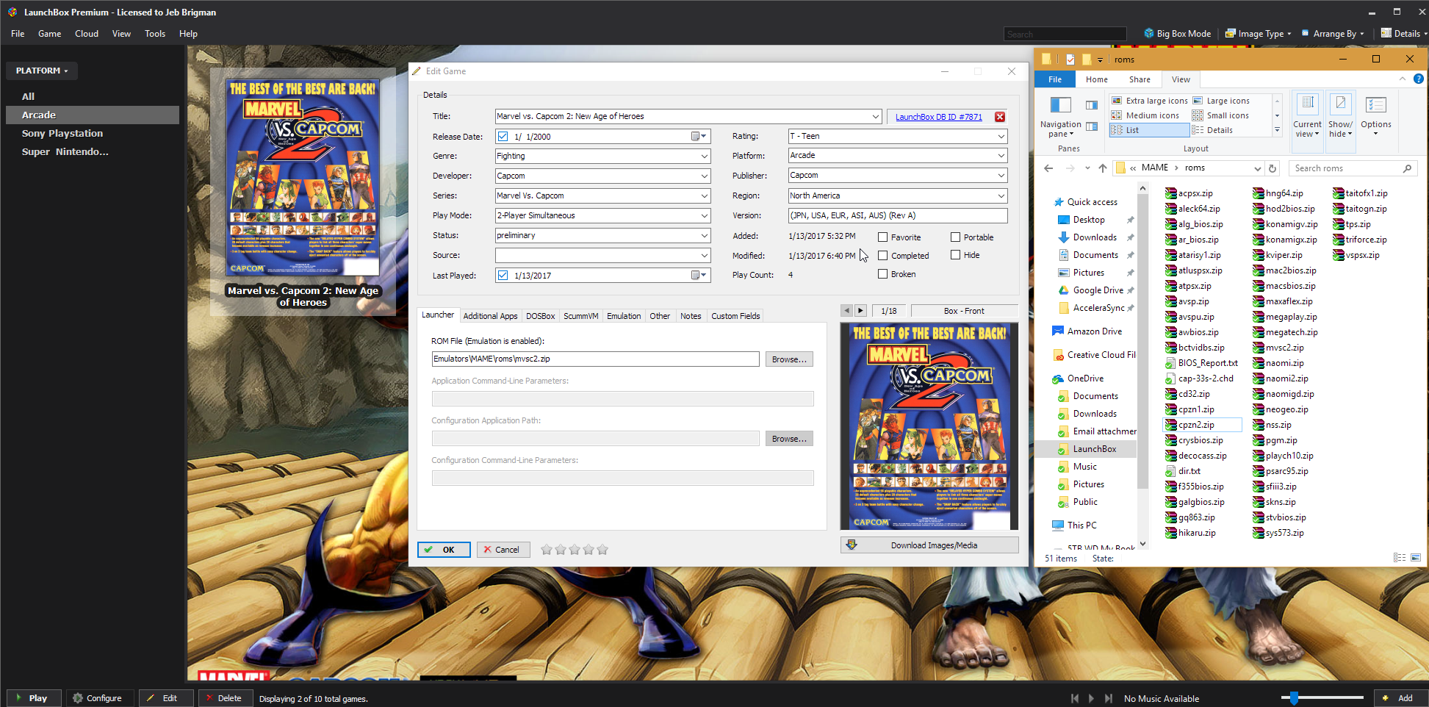Select mvsc2.zip file in Explorer
The width and height of the screenshot is (1429, 707).
coord(1279,348)
